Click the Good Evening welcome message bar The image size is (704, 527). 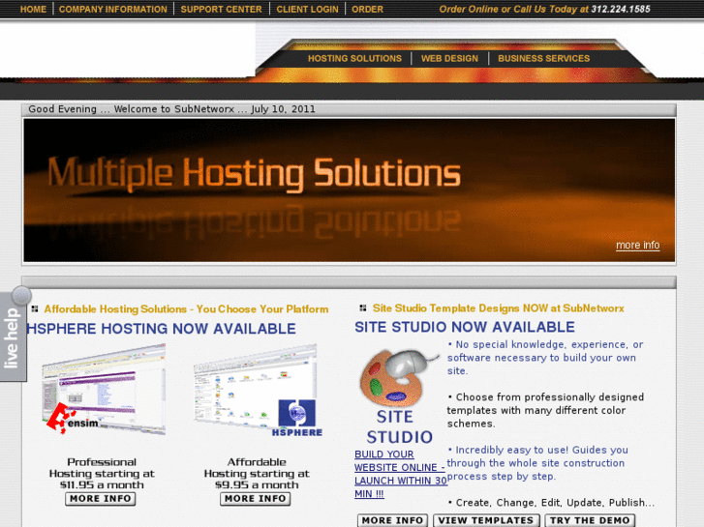click(349, 109)
